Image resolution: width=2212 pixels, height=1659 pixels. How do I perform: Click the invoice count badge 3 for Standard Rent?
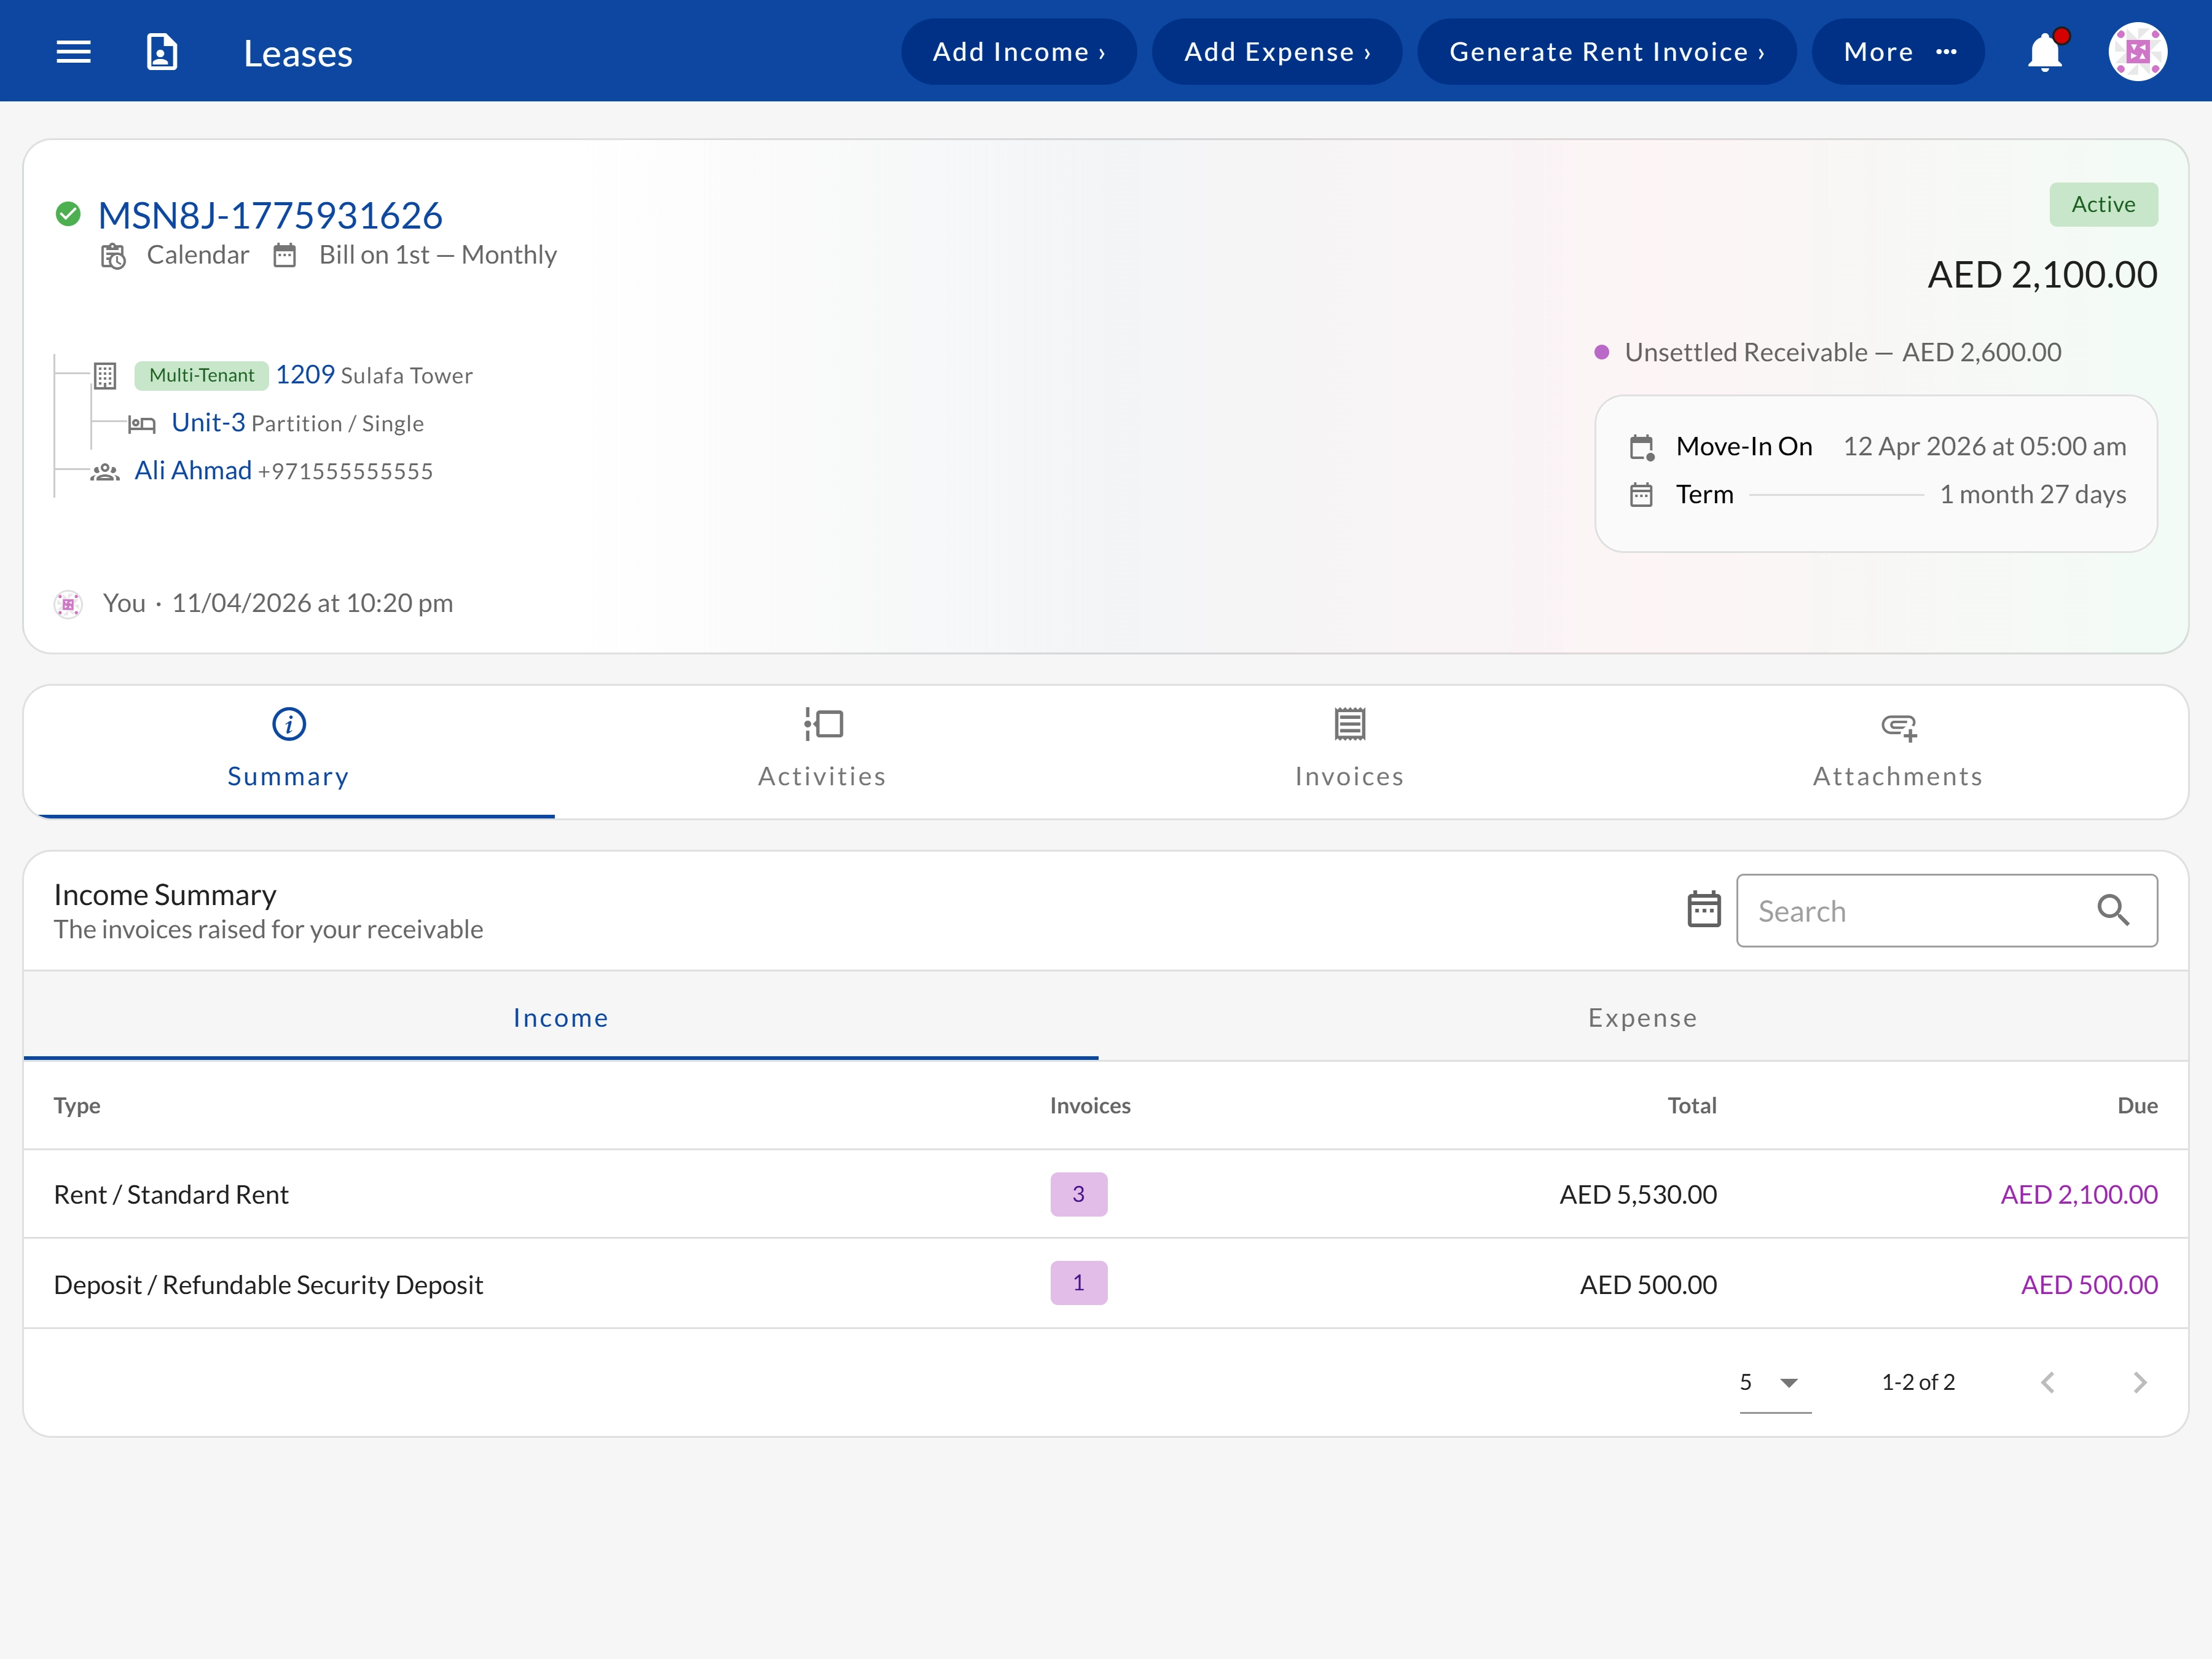click(x=1079, y=1194)
